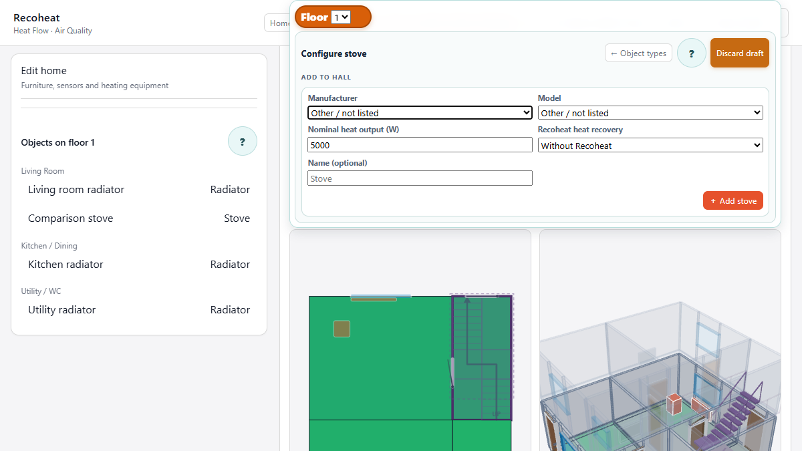Click the hall staircase room in floor plan

click(482, 357)
